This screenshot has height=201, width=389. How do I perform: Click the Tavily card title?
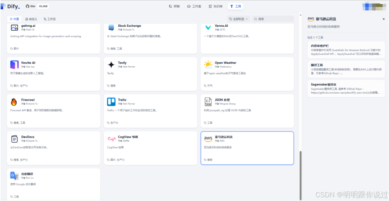tap(122, 63)
